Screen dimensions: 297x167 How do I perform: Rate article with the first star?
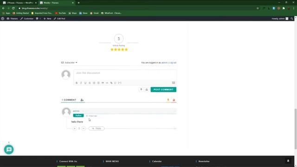[112, 50]
